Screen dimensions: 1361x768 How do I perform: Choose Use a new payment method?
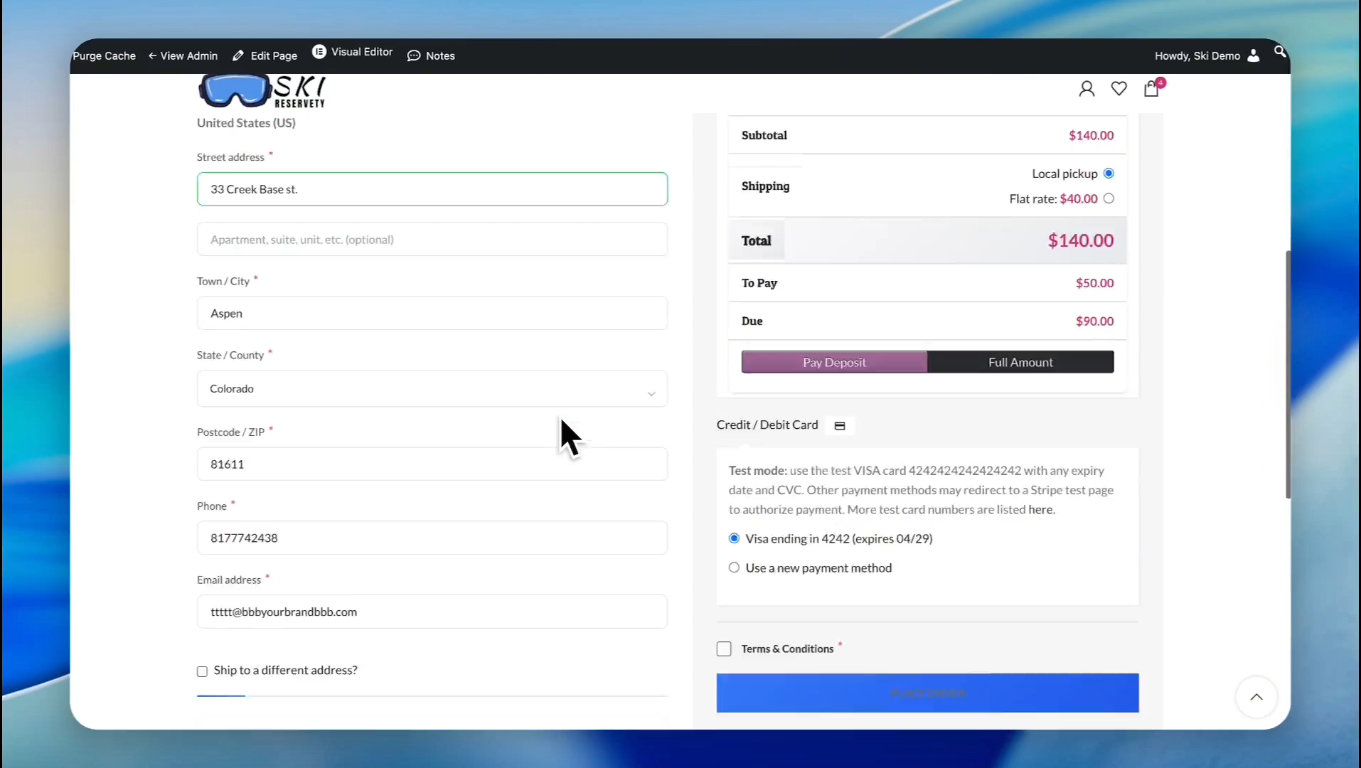tap(734, 567)
